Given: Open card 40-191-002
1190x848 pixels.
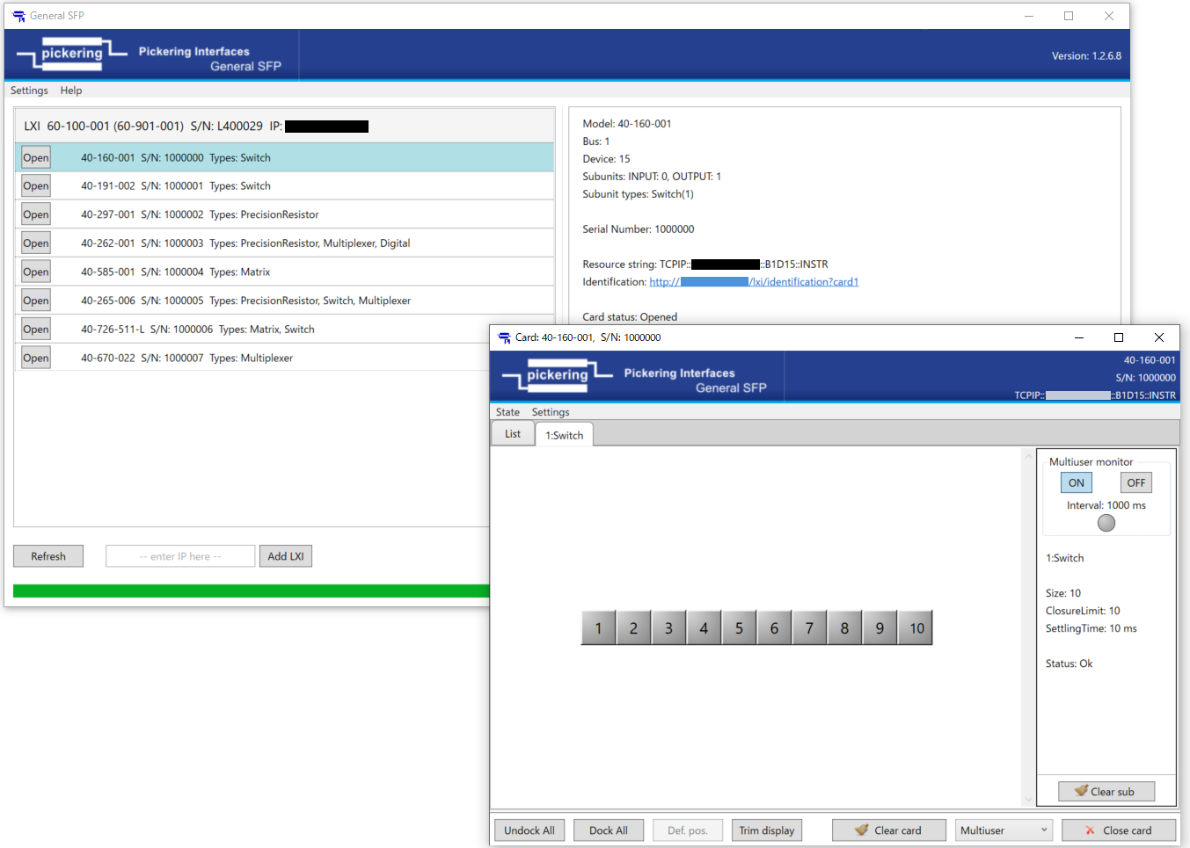Looking at the screenshot, I should click(x=36, y=186).
